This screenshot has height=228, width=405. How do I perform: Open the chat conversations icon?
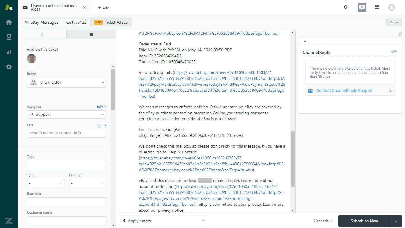pos(362,7)
